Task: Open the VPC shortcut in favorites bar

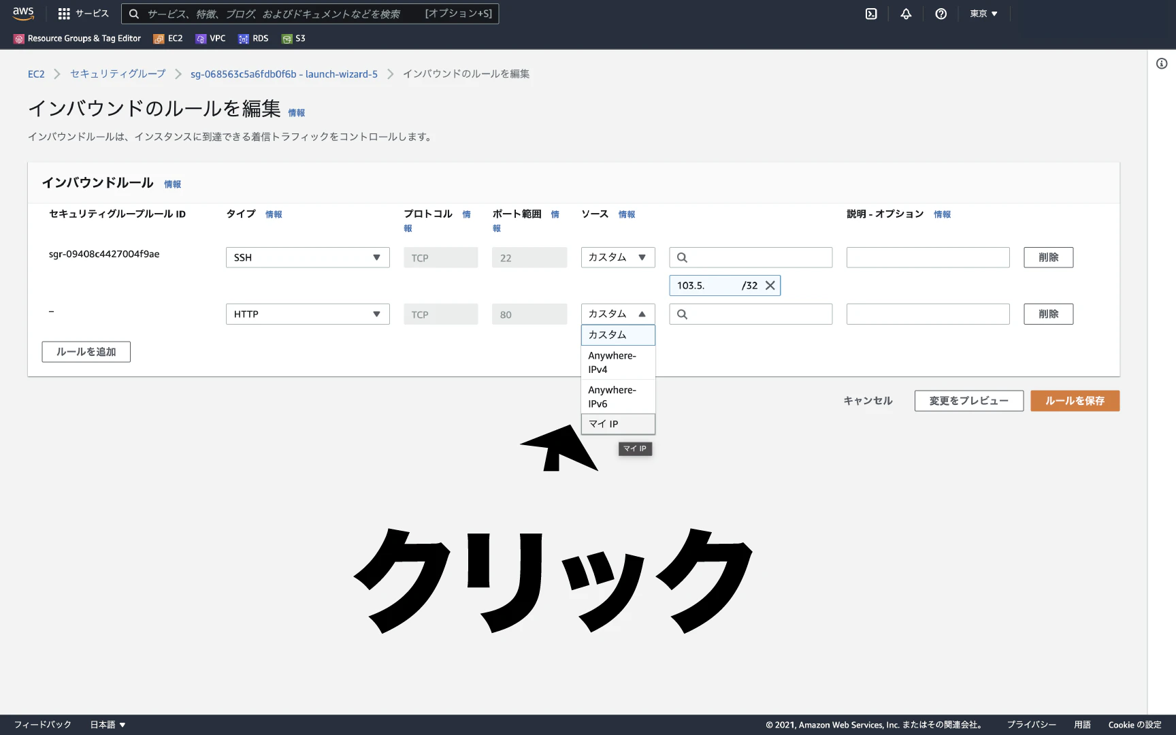Action: pos(210,39)
